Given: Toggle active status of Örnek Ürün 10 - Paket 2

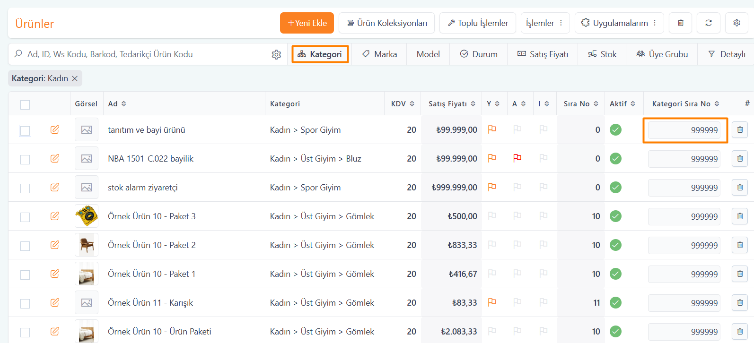Looking at the screenshot, I should (615, 245).
